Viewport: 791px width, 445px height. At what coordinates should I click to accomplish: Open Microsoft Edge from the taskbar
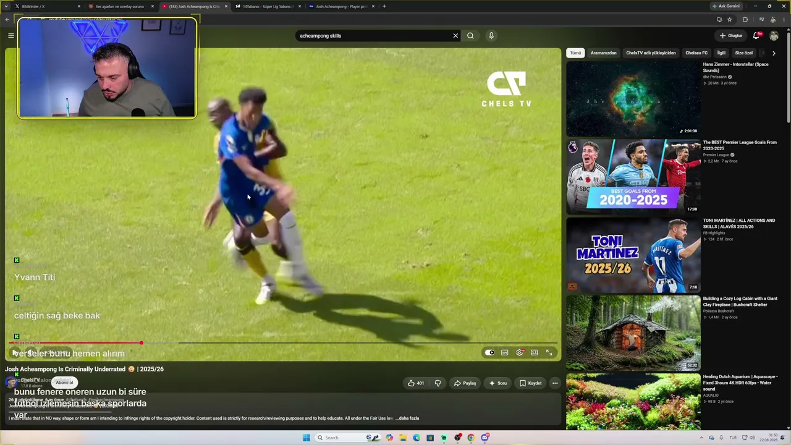coord(417,438)
